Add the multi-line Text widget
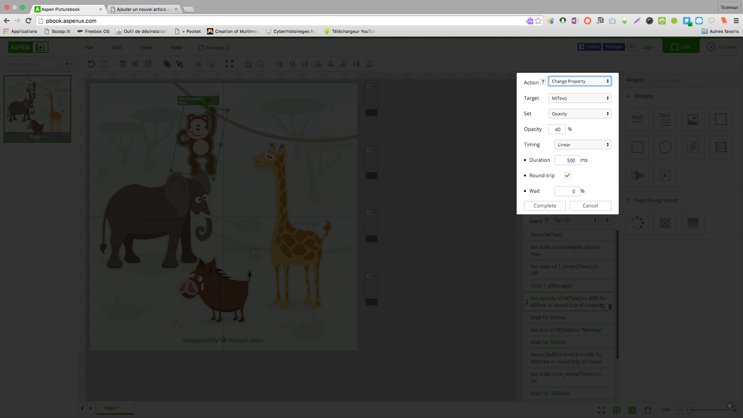Viewport: 743px width, 418px height. (x=665, y=119)
